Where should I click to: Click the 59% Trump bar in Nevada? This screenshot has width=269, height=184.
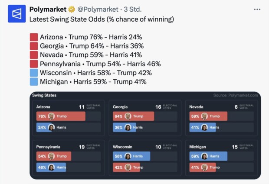coord(208,116)
